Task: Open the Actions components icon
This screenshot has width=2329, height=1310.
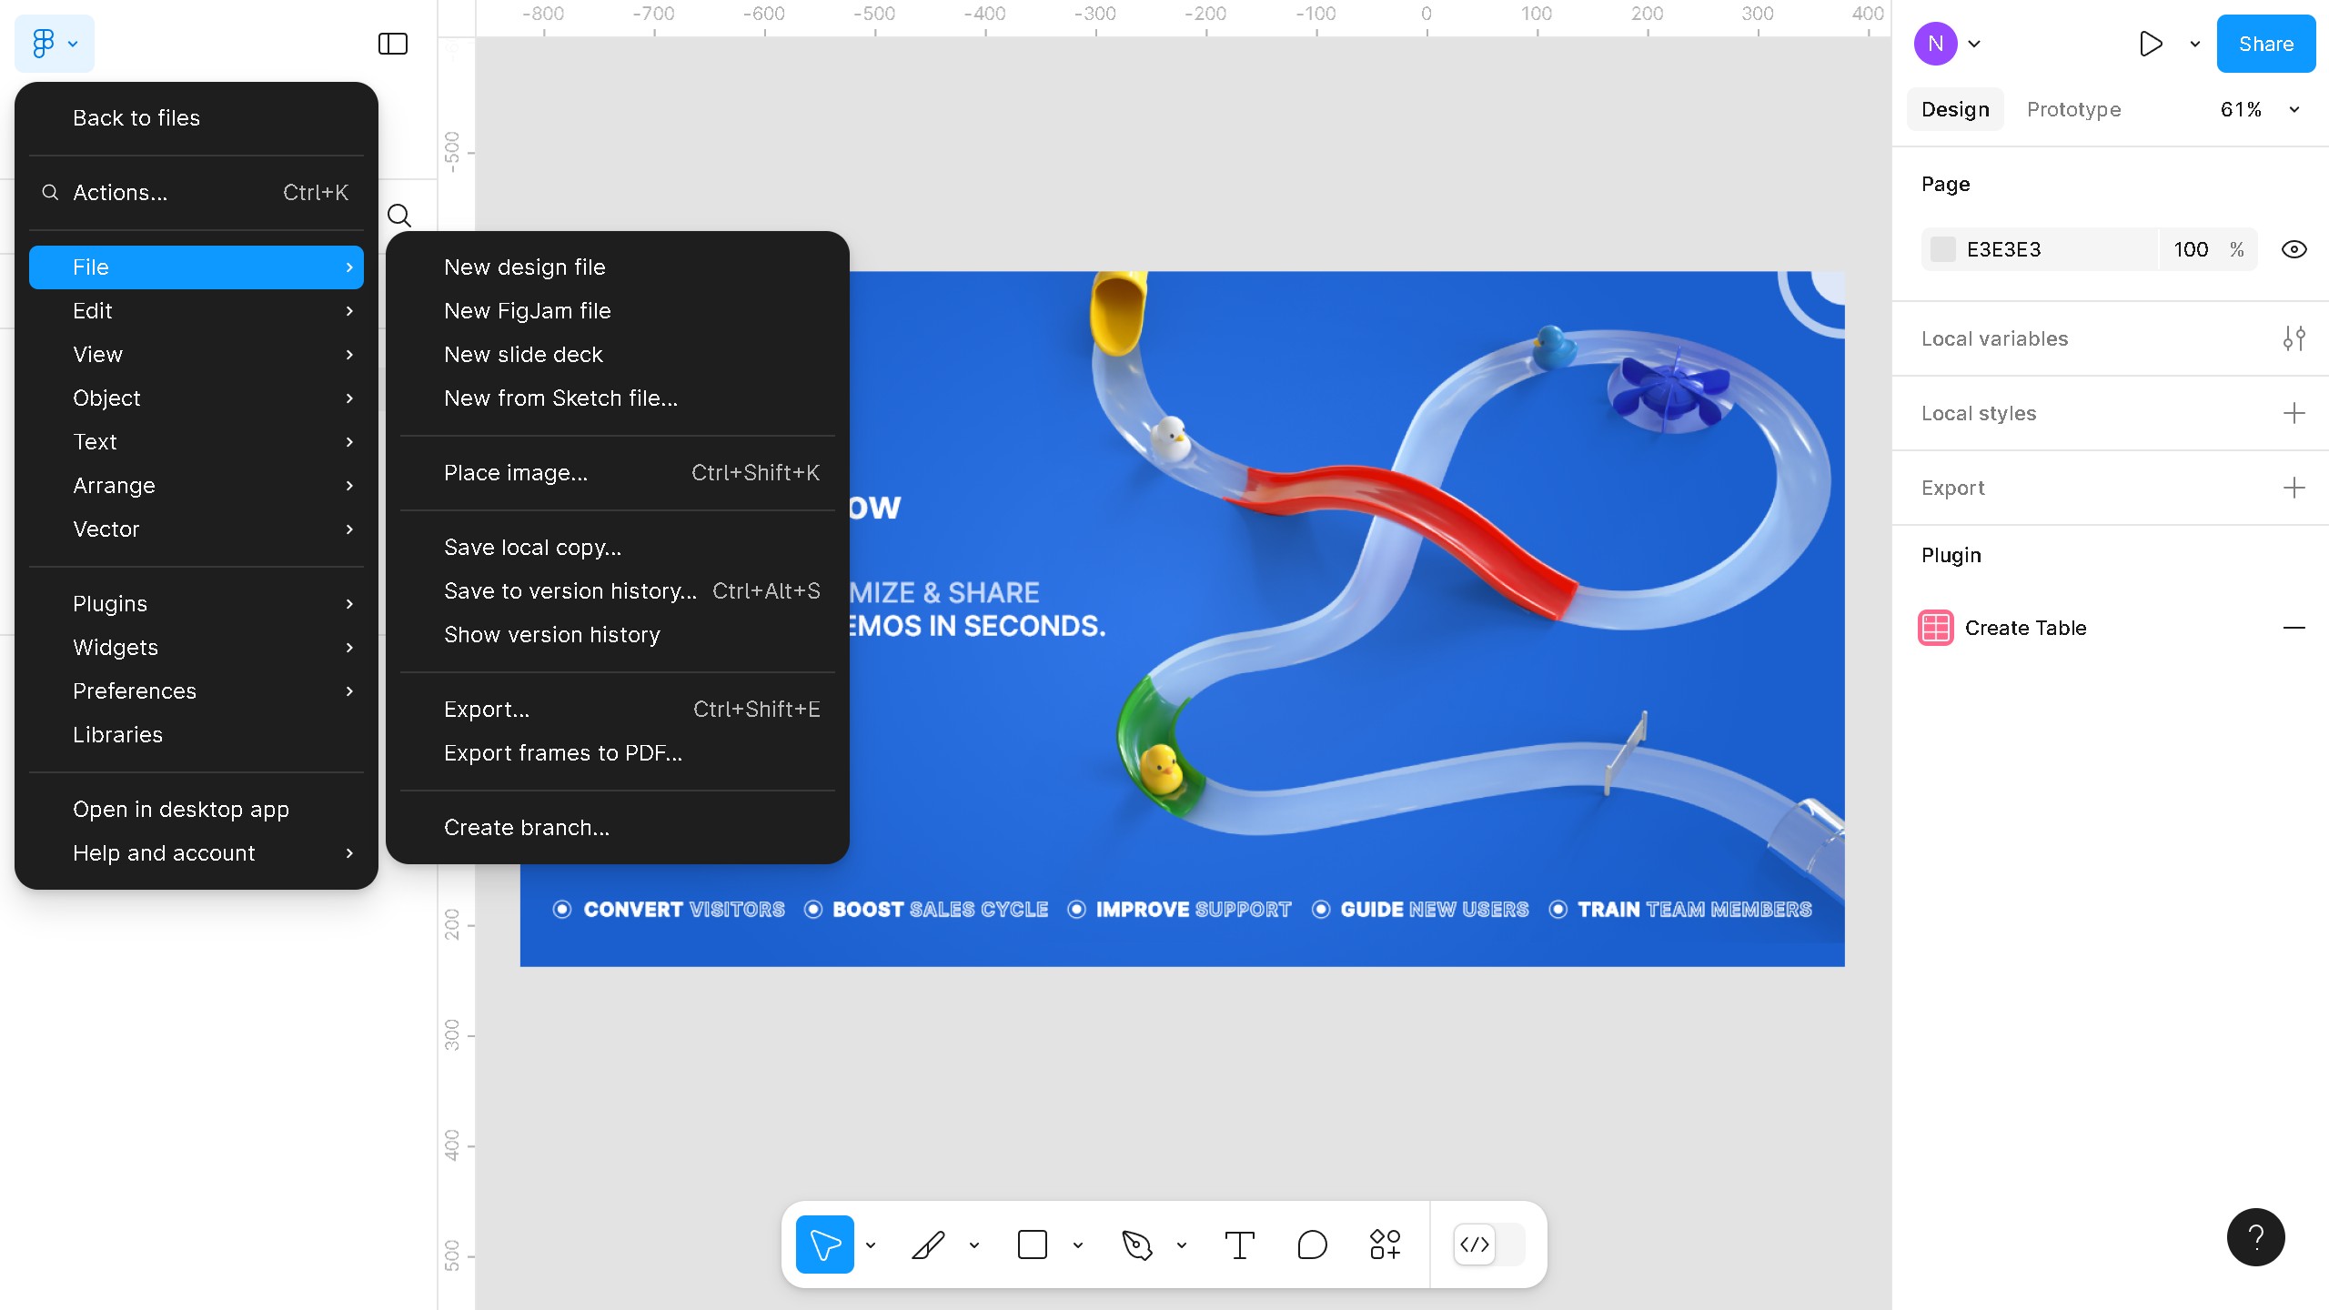Action: 1385,1244
